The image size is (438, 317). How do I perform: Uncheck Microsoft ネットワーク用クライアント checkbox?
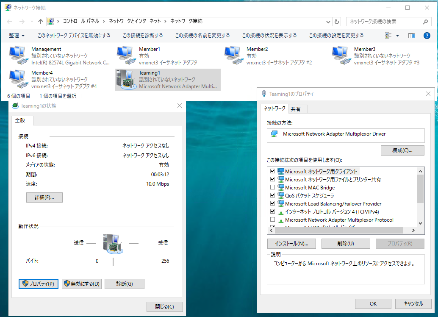[x=273, y=171]
